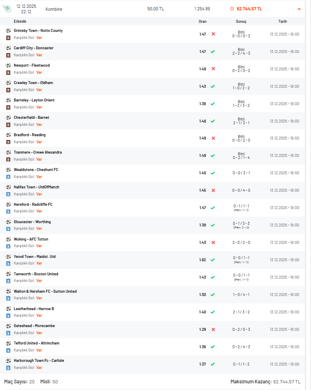
Task: Collapse the Kombine bet slip chevron
Action: point(299,9)
